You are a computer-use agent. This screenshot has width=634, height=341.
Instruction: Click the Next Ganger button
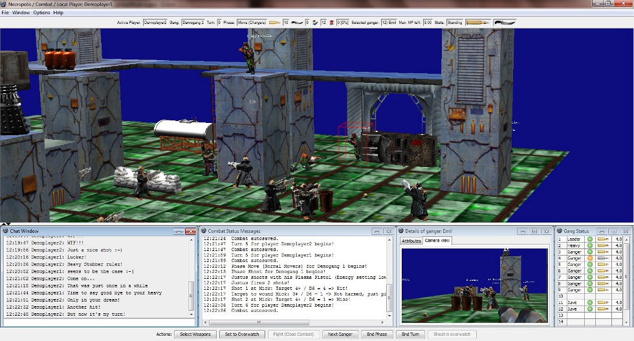point(340,334)
